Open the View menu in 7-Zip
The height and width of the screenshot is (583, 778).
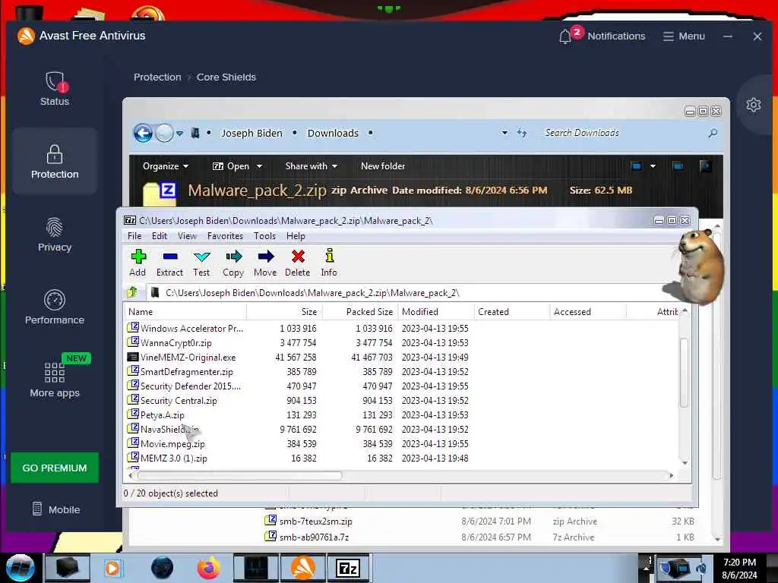tap(187, 236)
